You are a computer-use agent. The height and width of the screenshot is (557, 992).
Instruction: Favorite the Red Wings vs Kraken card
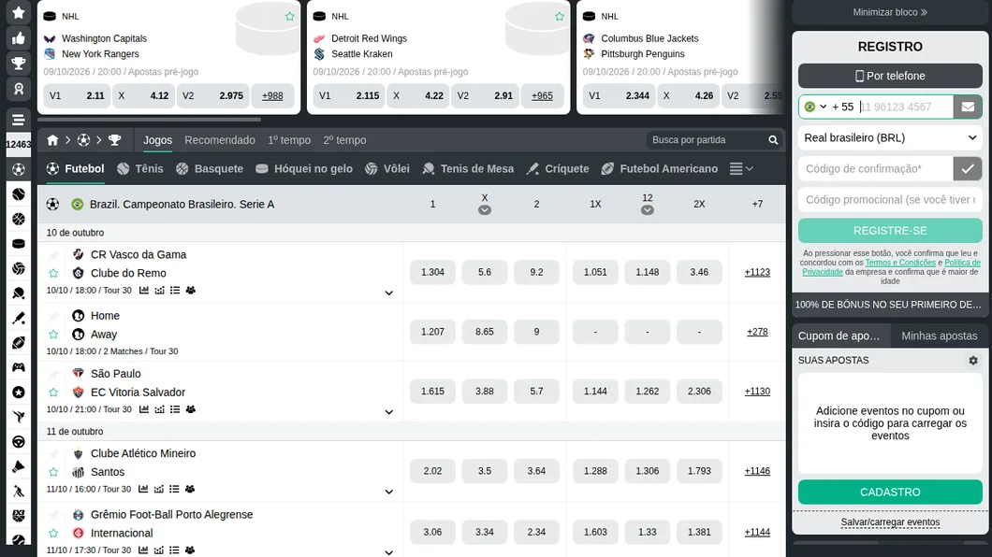point(560,17)
